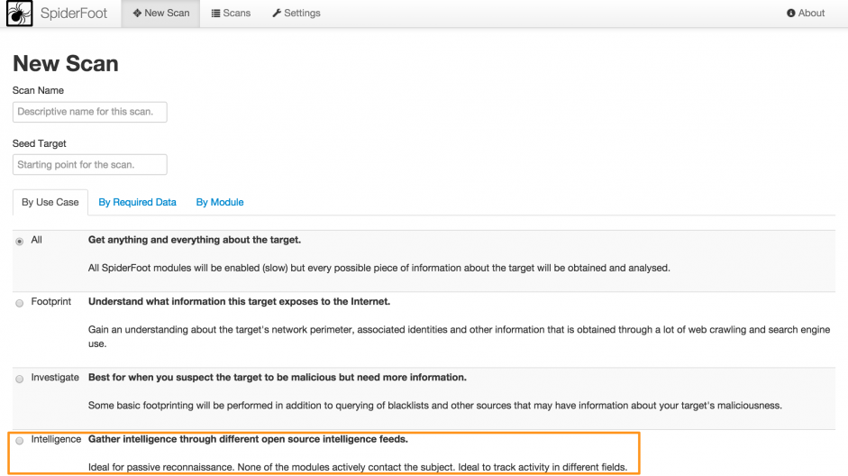
Task: Select the Footprint radio button
Action: (x=20, y=304)
